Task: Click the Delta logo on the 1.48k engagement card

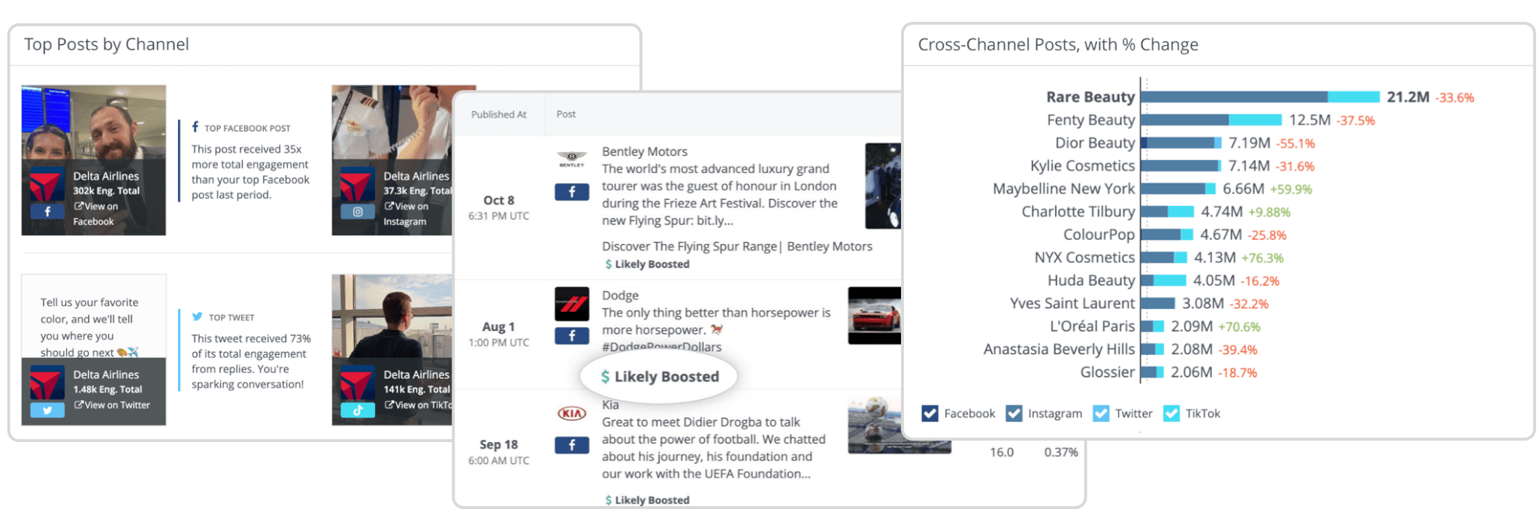Action: coord(47,383)
